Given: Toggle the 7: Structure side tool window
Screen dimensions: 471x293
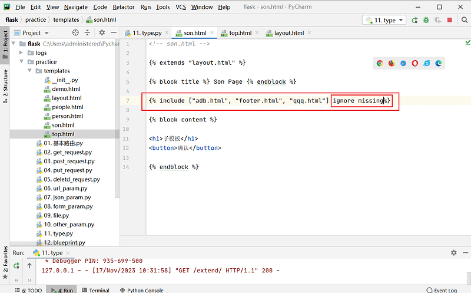Looking at the screenshot, I should pyautogui.click(x=5, y=85).
